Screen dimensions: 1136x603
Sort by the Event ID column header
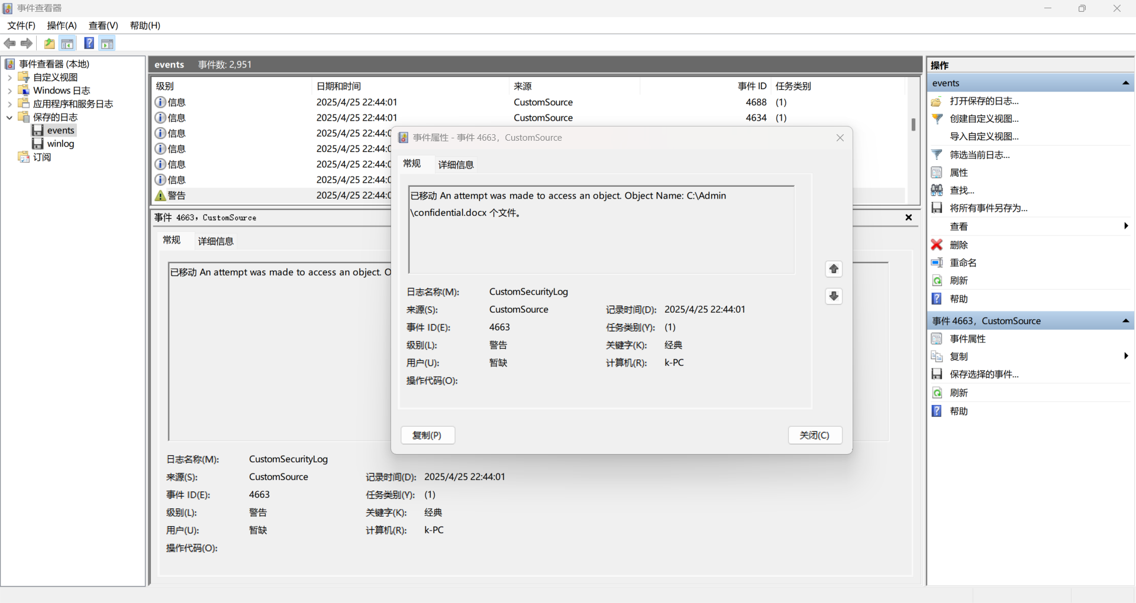tap(705, 86)
